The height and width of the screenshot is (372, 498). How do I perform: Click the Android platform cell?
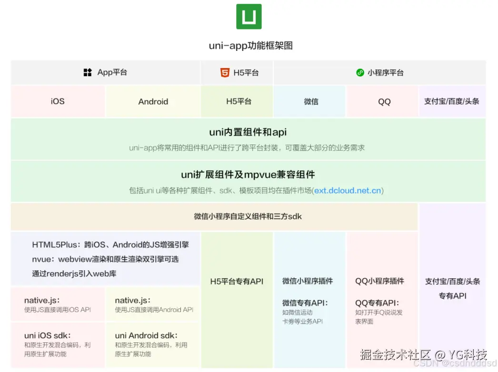pyautogui.click(x=153, y=102)
